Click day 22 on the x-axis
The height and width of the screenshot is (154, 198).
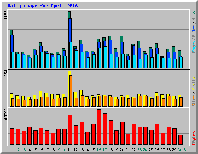click(x=133, y=150)
